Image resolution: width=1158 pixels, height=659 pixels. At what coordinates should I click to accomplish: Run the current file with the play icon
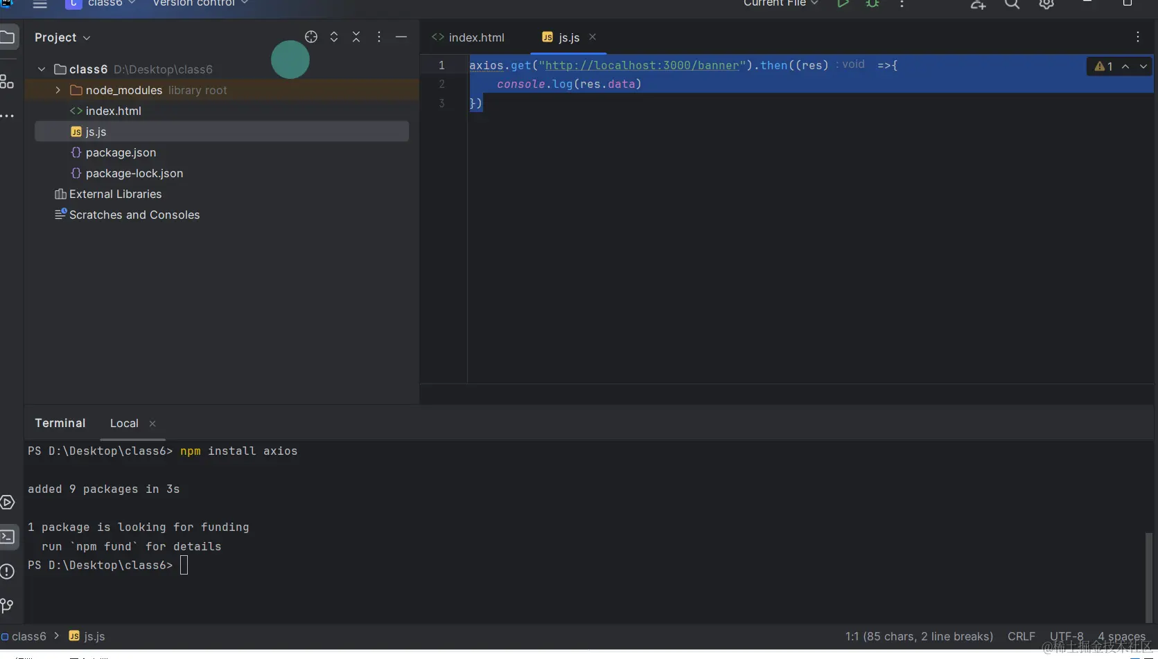pos(843,4)
